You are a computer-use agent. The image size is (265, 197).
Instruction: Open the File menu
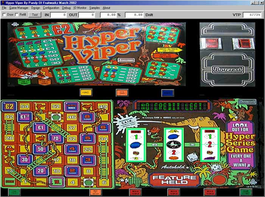(4, 8)
